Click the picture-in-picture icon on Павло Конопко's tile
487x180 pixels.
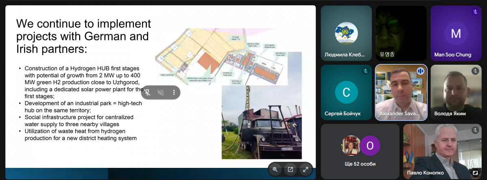click(x=475, y=173)
